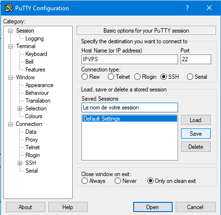Click the Host Name input field
The image size is (221, 215).
pyautogui.click(x=130, y=59)
